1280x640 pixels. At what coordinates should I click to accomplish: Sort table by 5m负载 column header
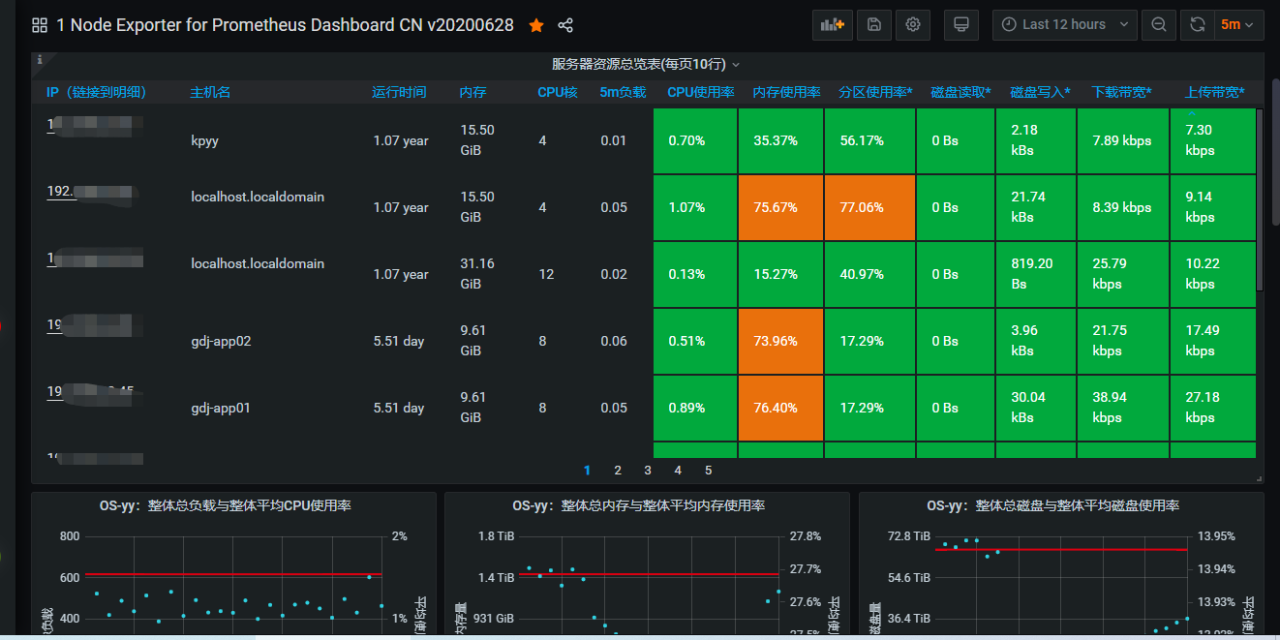[x=623, y=92]
